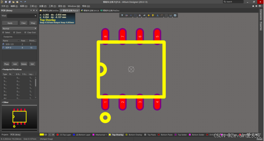Select the place string text tool
The height and width of the screenshot is (141, 264).
[158, 15]
